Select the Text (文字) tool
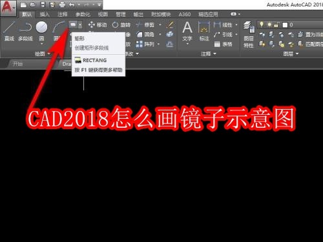 pyautogui.click(x=187, y=31)
